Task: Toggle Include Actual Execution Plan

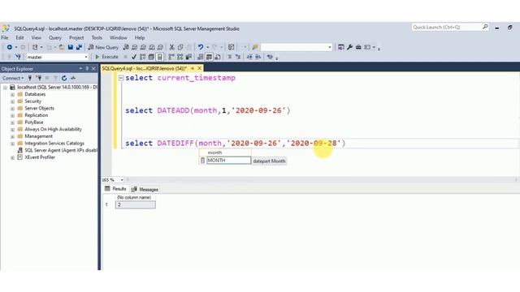Action: pyautogui.click(x=171, y=57)
